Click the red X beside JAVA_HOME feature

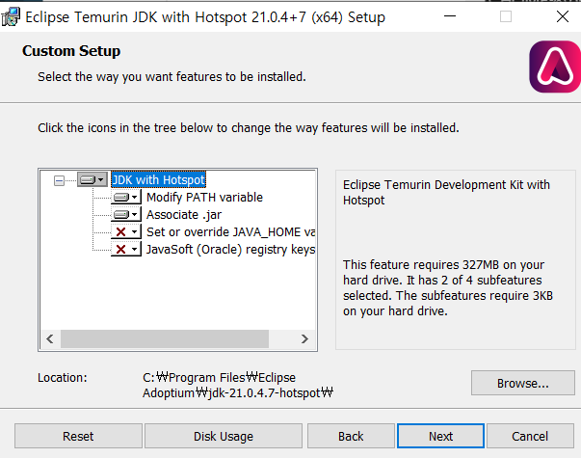pos(120,232)
